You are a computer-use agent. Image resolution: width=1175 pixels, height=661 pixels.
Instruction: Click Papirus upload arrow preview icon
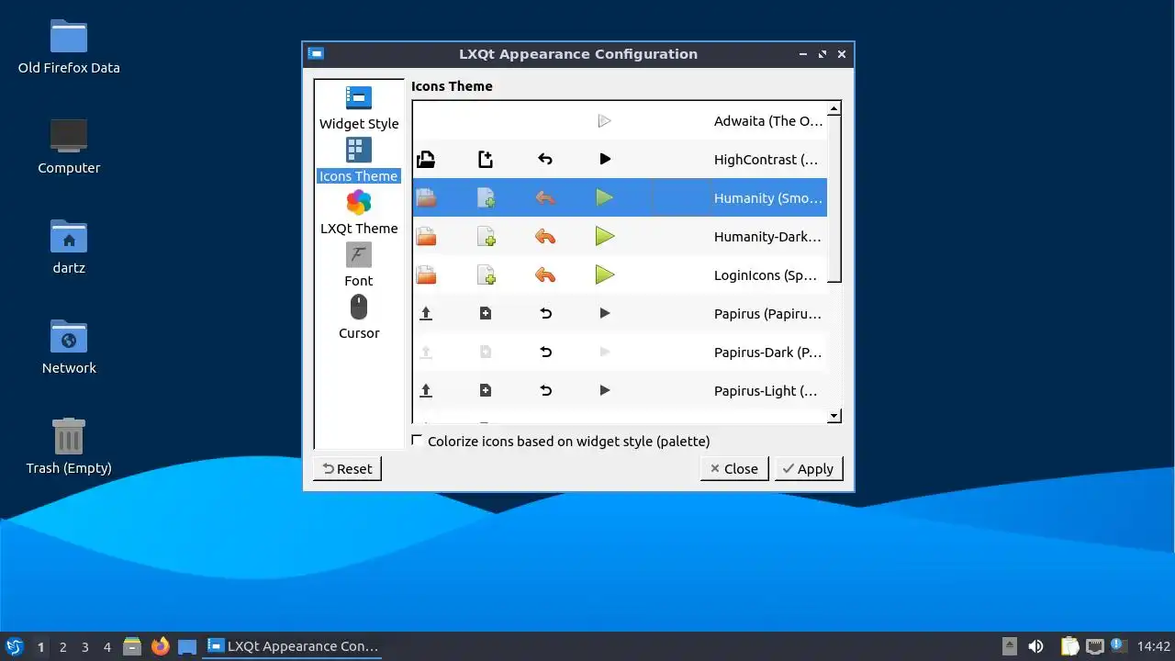tap(426, 314)
